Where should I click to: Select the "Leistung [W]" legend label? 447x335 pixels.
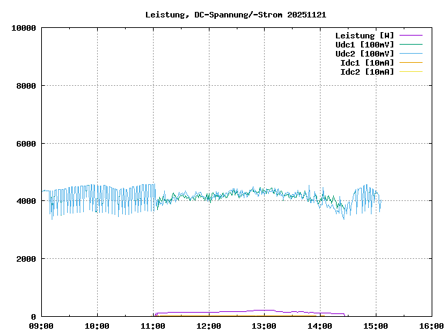[364, 36]
